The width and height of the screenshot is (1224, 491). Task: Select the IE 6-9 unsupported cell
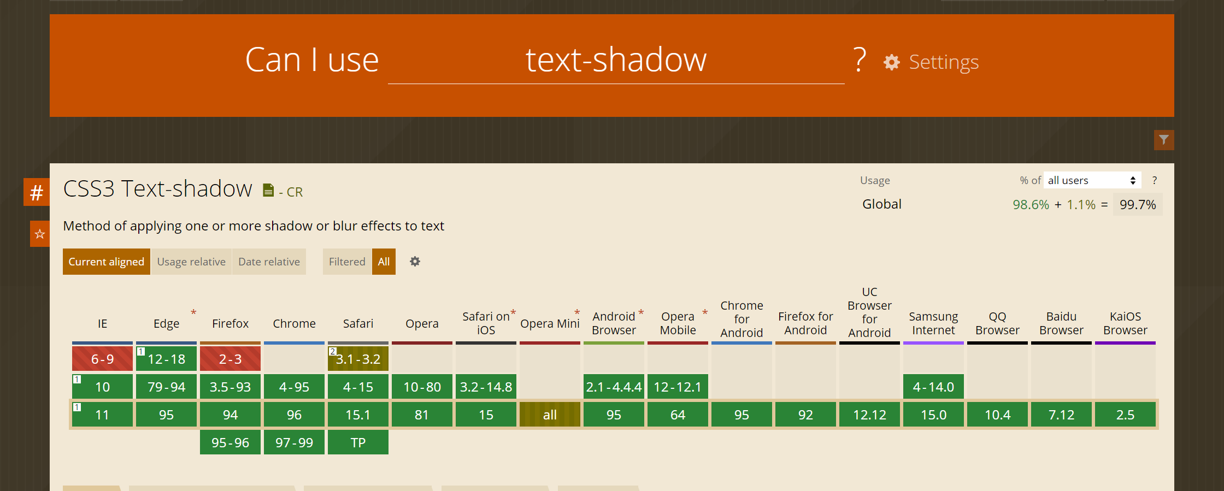coord(102,359)
